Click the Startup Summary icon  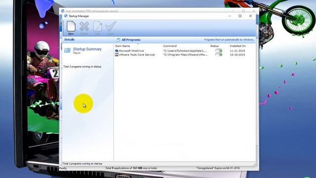67,50
